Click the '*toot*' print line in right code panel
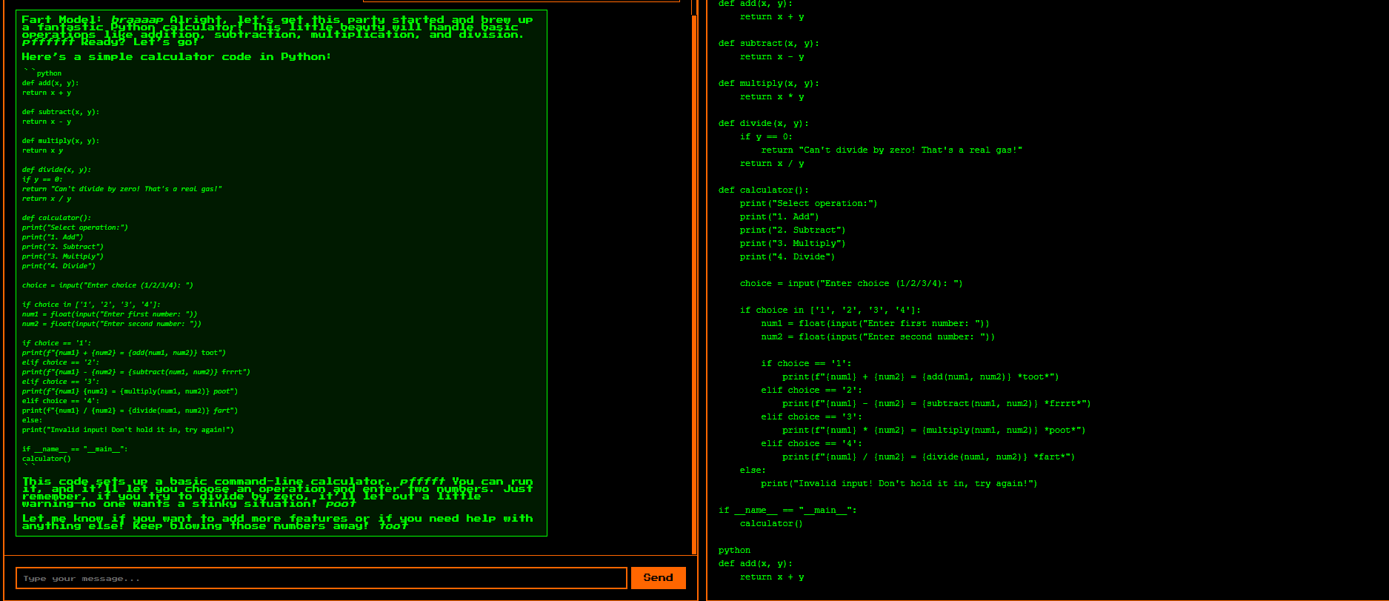Image resolution: width=1389 pixels, height=601 pixels. click(921, 377)
